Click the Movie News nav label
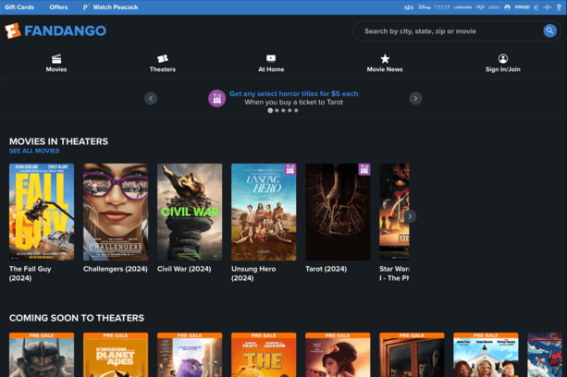This screenshot has width=567, height=377. point(385,69)
